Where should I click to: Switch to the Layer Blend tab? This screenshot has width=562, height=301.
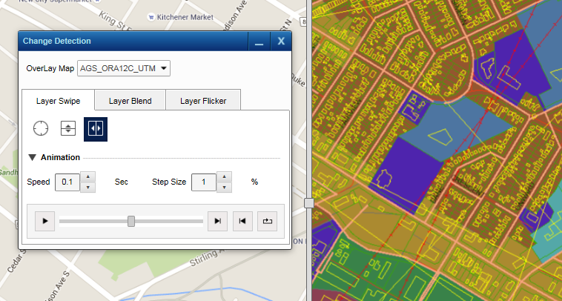(130, 101)
